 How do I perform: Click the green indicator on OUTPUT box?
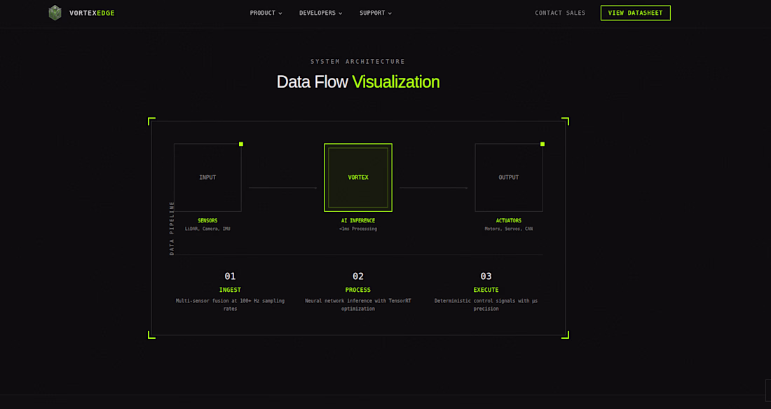point(543,145)
